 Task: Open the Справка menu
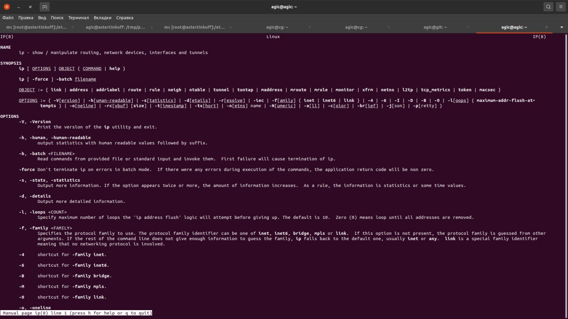125,18
